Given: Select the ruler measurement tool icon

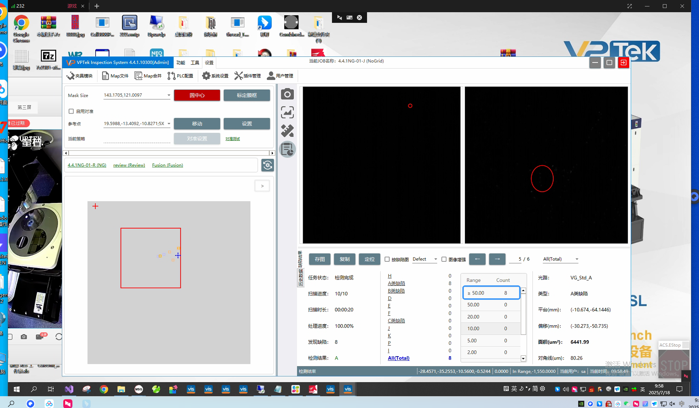Looking at the screenshot, I should (287, 131).
